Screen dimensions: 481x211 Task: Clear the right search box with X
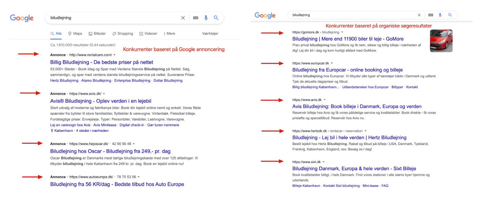coord(419,15)
